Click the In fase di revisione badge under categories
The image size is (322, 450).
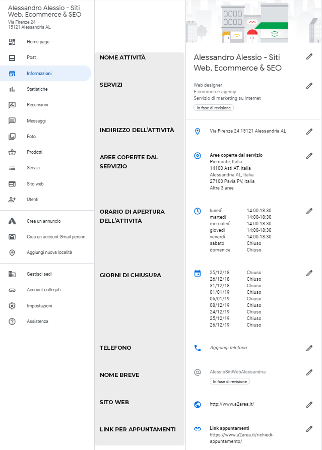tap(214, 108)
